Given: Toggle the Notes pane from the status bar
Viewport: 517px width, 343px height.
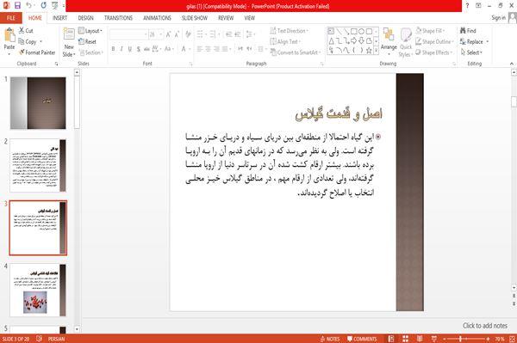Looking at the screenshot, I should (x=330, y=339).
